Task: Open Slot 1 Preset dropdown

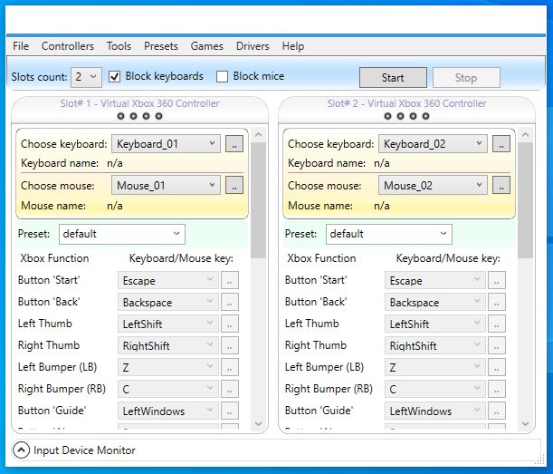Action: coord(121,234)
